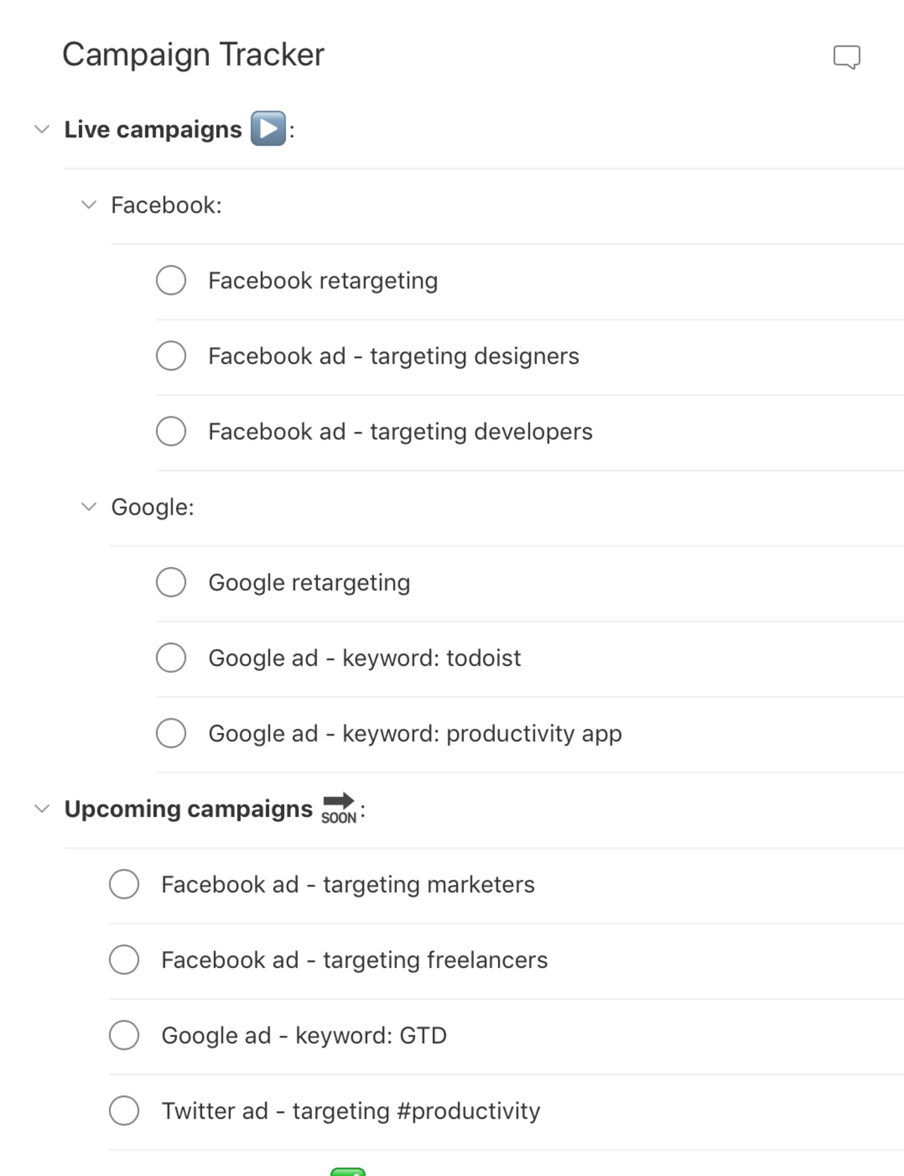Collapse the Live campaigns section

42,129
